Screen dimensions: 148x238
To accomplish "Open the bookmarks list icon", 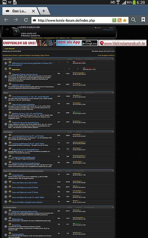I will pos(143,20).
